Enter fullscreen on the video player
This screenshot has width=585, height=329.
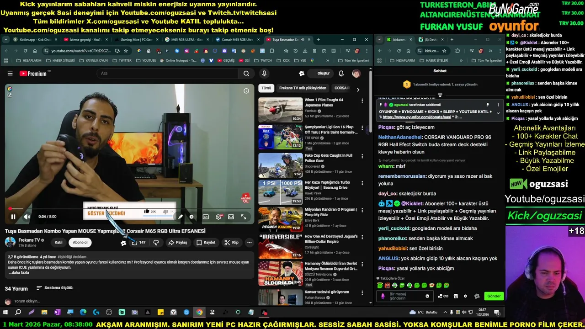[x=244, y=217]
